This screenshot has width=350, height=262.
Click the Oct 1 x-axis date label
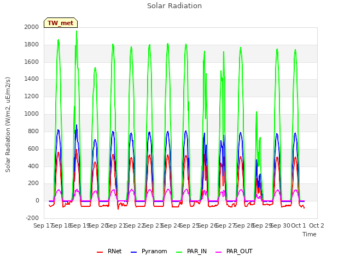click(299, 225)
